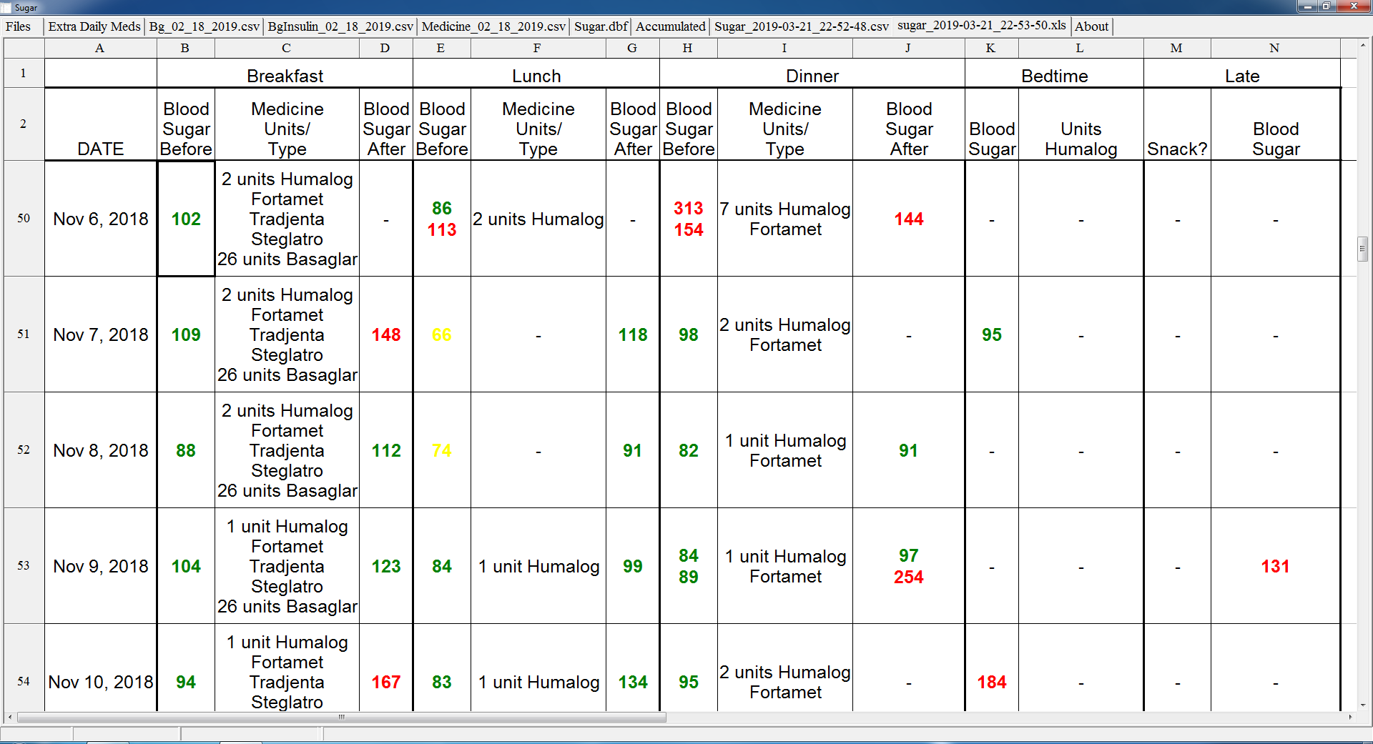Select the yellow 74 cell
Image resolution: width=1373 pixels, height=744 pixels.
click(442, 450)
